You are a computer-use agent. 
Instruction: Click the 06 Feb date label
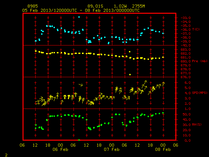60,149
